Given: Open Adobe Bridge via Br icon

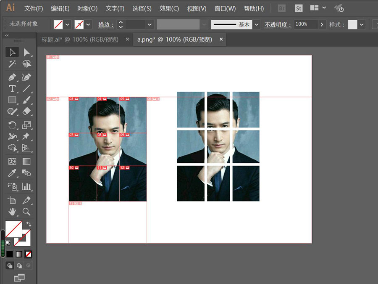Looking at the screenshot, I should pos(282,8).
